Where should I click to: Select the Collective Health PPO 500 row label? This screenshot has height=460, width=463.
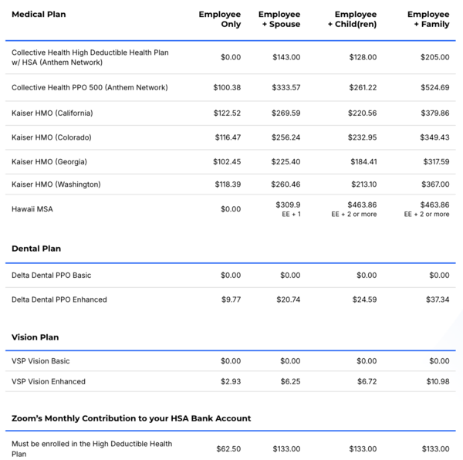[x=90, y=88]
